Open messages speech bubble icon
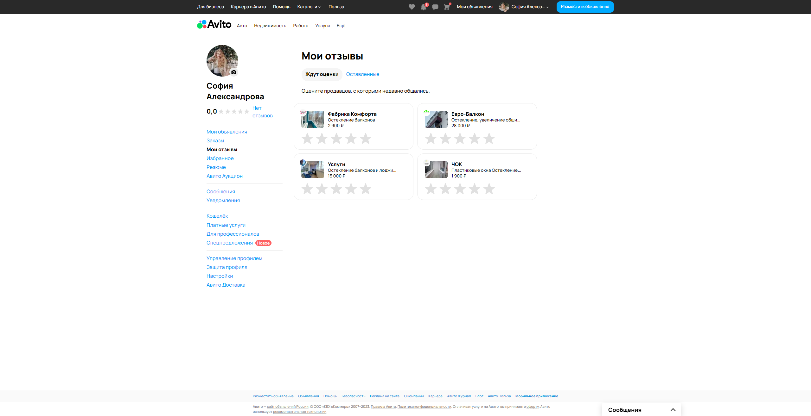Image resolution: width=811 pixels, height=416 pixels. [x=435, y=7]
